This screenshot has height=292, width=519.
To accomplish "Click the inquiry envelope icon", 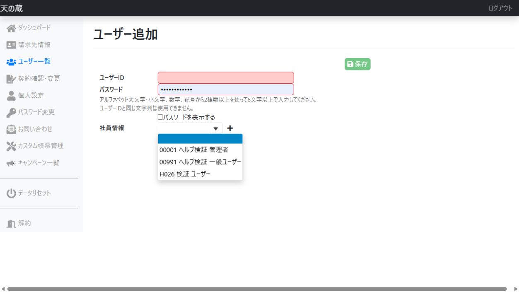I will 11,129.
